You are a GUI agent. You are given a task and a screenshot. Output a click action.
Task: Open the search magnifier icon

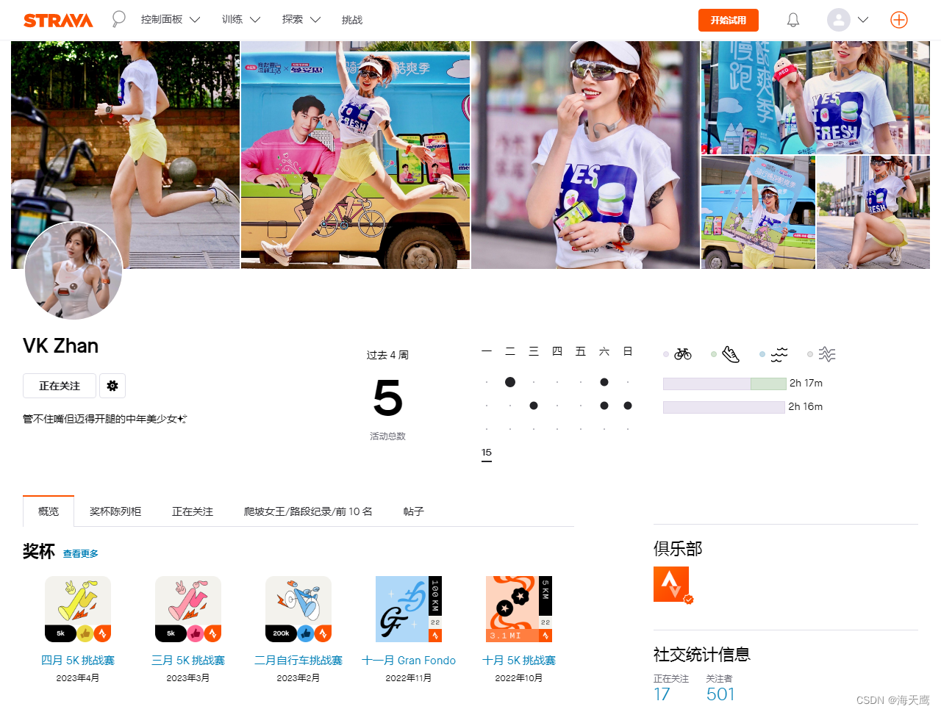point(118,19)
